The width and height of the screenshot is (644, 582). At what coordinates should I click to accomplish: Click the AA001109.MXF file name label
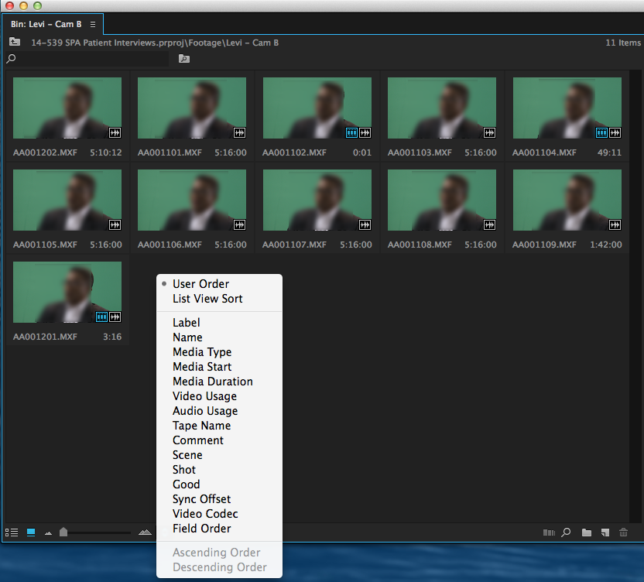(544, 245)
